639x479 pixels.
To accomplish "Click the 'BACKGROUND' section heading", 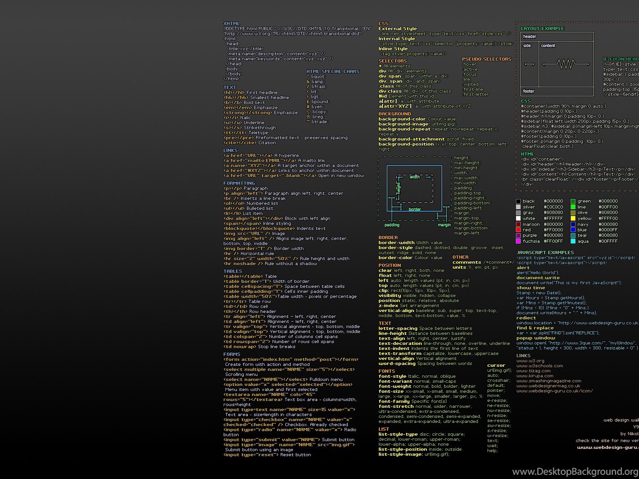I will coord(395,114).
